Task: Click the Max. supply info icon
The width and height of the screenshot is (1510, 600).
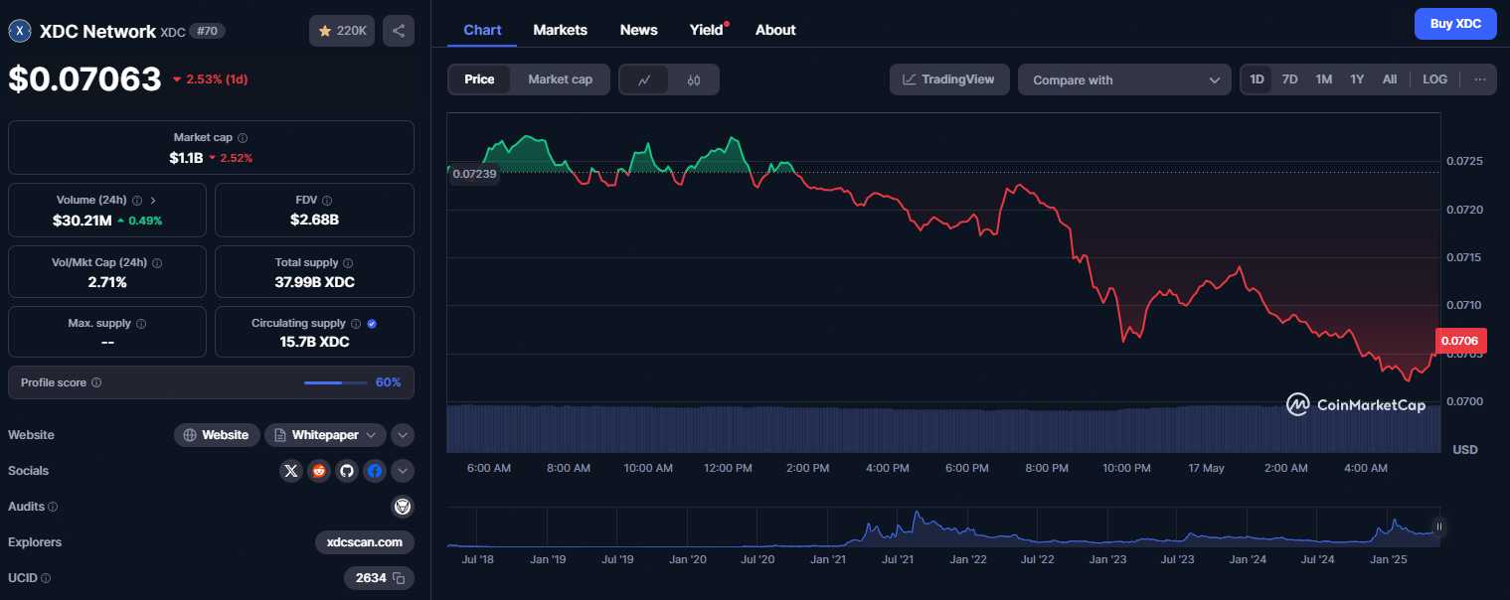Action: coord(140,324)
